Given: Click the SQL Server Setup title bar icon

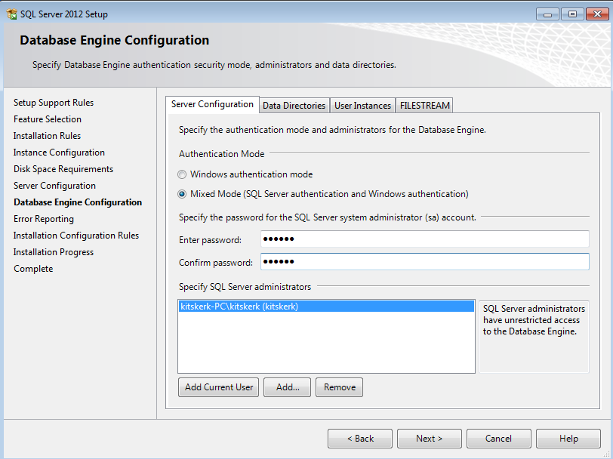Looking at the screenshot, I should point(11,14).
